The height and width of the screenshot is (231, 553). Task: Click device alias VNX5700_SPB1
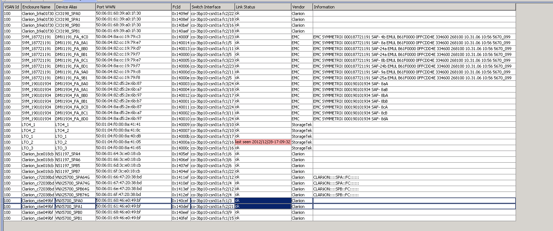pyautogui.click(x=75, y=218)
